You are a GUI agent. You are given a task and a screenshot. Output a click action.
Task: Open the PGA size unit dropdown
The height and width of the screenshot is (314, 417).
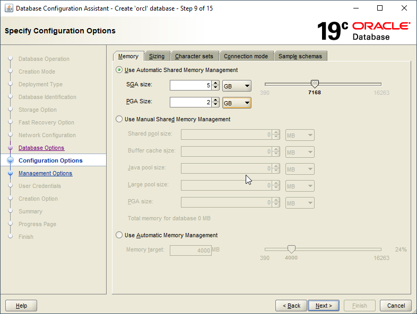(237, 103)
